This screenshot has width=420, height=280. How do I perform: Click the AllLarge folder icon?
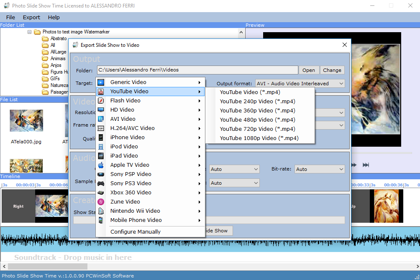[45, 52]
